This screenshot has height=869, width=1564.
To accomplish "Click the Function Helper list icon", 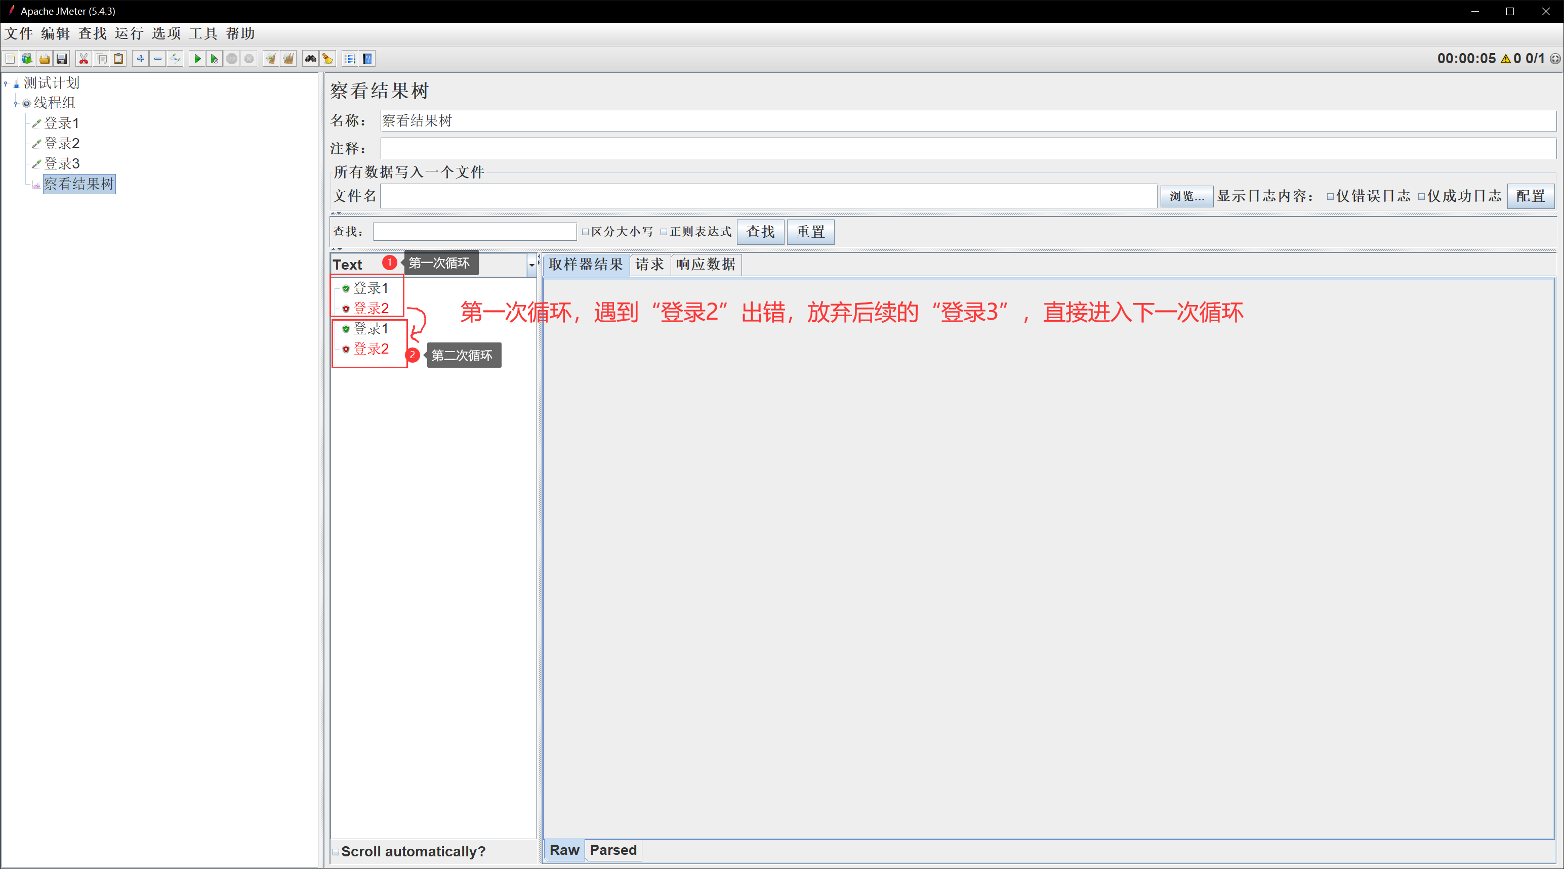I will click(349, 59).
